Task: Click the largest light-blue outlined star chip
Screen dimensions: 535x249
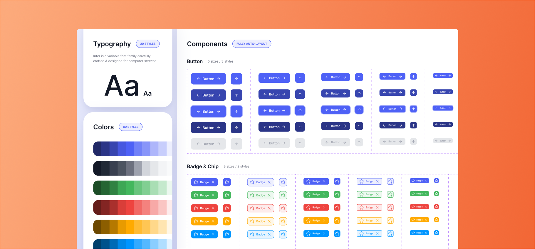Action: [x=283, y=234]
